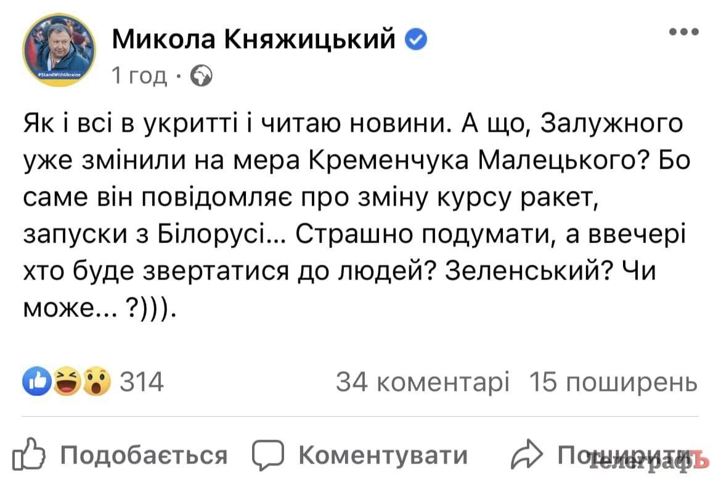The width and height of the screenshot is (721, 482).
Task: View the 15 поширень shares
Action: click(x=613, y=383)
